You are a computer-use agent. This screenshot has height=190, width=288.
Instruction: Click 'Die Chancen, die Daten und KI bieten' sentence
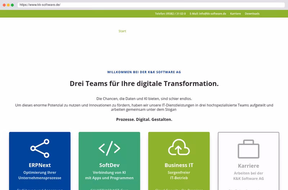pyautogui.click(x=144, y=99)
